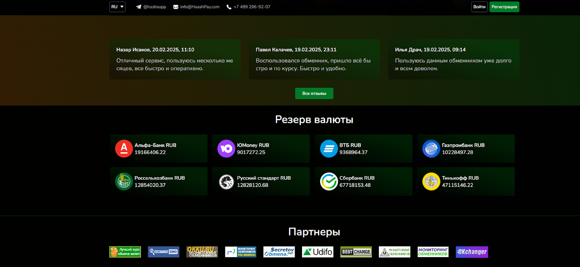The height and width of the screenshot is (267, 580).
Task: Click the Сбербанк checkmark logo icon
Action: (x=329, y=182)
